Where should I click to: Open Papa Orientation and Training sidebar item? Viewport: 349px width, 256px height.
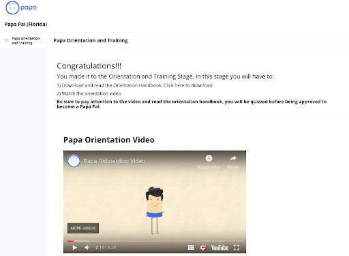[x=23, y=40]
